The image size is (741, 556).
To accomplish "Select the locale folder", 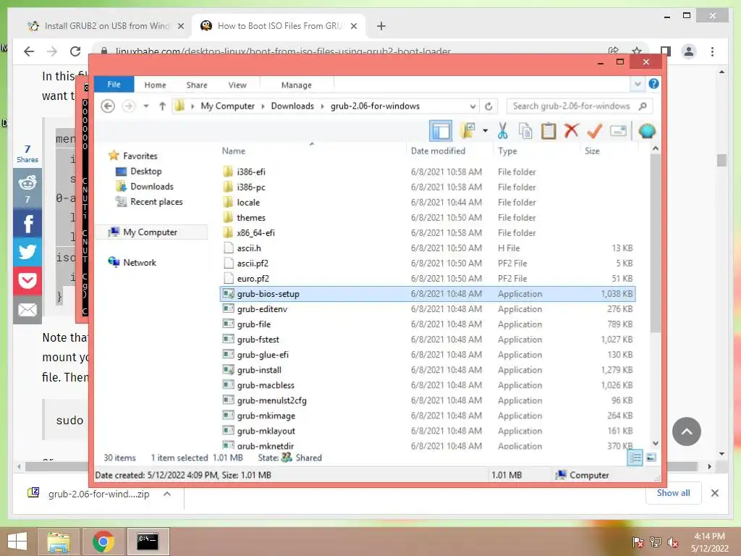I will (x=248, y=203).
